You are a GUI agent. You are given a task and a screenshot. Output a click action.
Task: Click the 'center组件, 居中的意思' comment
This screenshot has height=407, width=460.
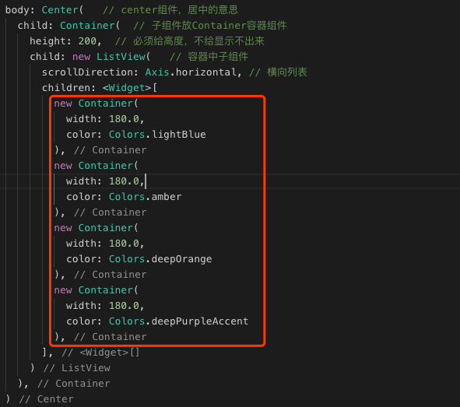[170, 10]
